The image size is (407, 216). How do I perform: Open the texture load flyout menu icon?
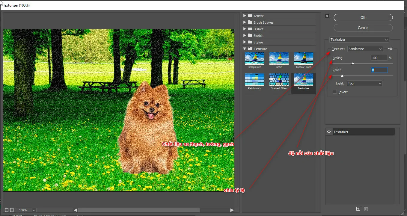[x=390, y=49]
